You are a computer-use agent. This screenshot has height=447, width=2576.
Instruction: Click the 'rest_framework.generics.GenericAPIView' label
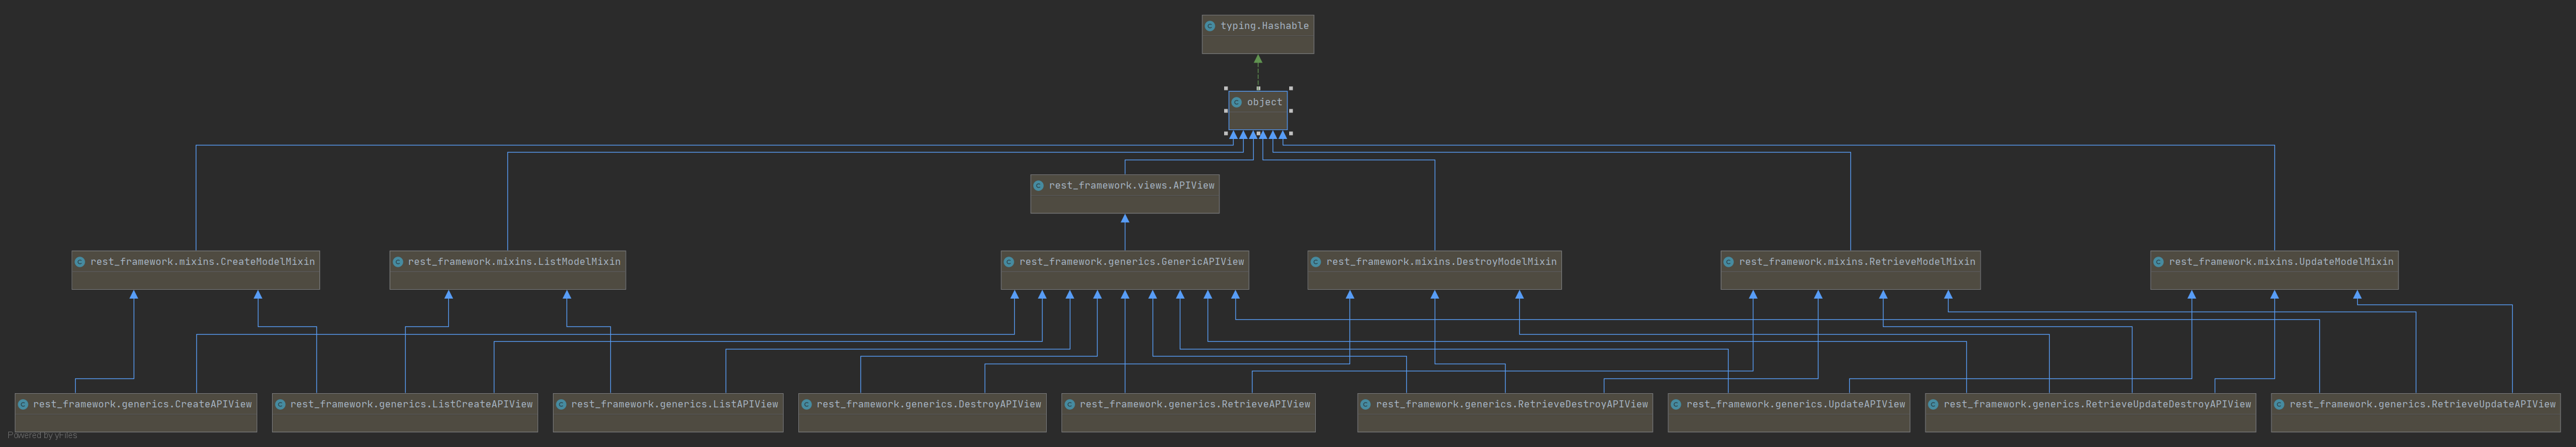tap(1131, 262)
